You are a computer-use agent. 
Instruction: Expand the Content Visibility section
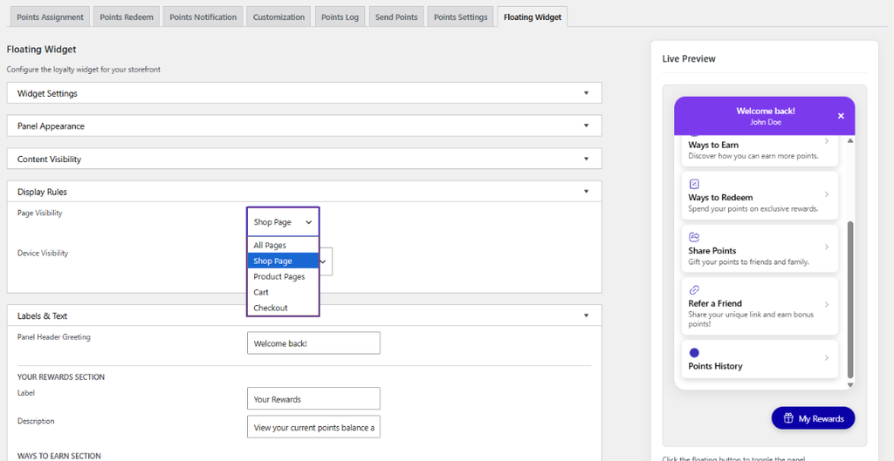(304, 159)
